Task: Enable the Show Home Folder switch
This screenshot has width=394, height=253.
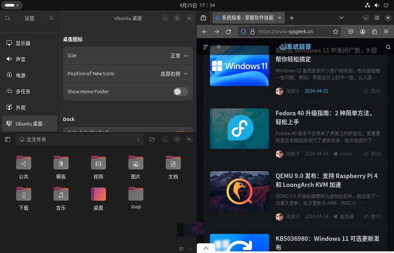Action: pyautogui.click(x=181, y=92)
